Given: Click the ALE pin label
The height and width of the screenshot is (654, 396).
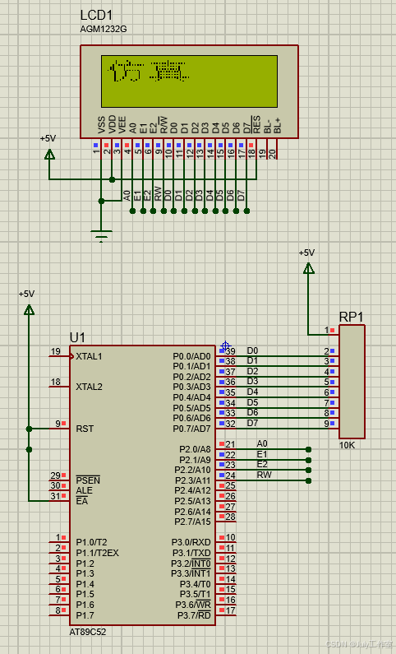Looking at the screenshot, I should click(84, 490).
